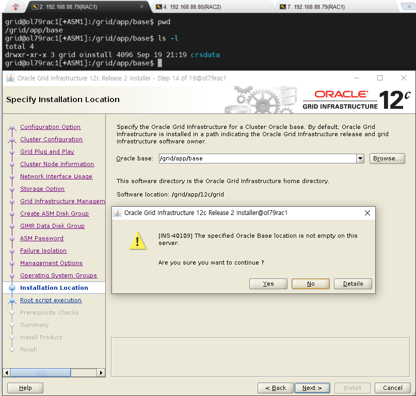Click the horizontal scrollbar thumb of step list
The height and width of the screenshot is (396, 416).
coord(41,373)
